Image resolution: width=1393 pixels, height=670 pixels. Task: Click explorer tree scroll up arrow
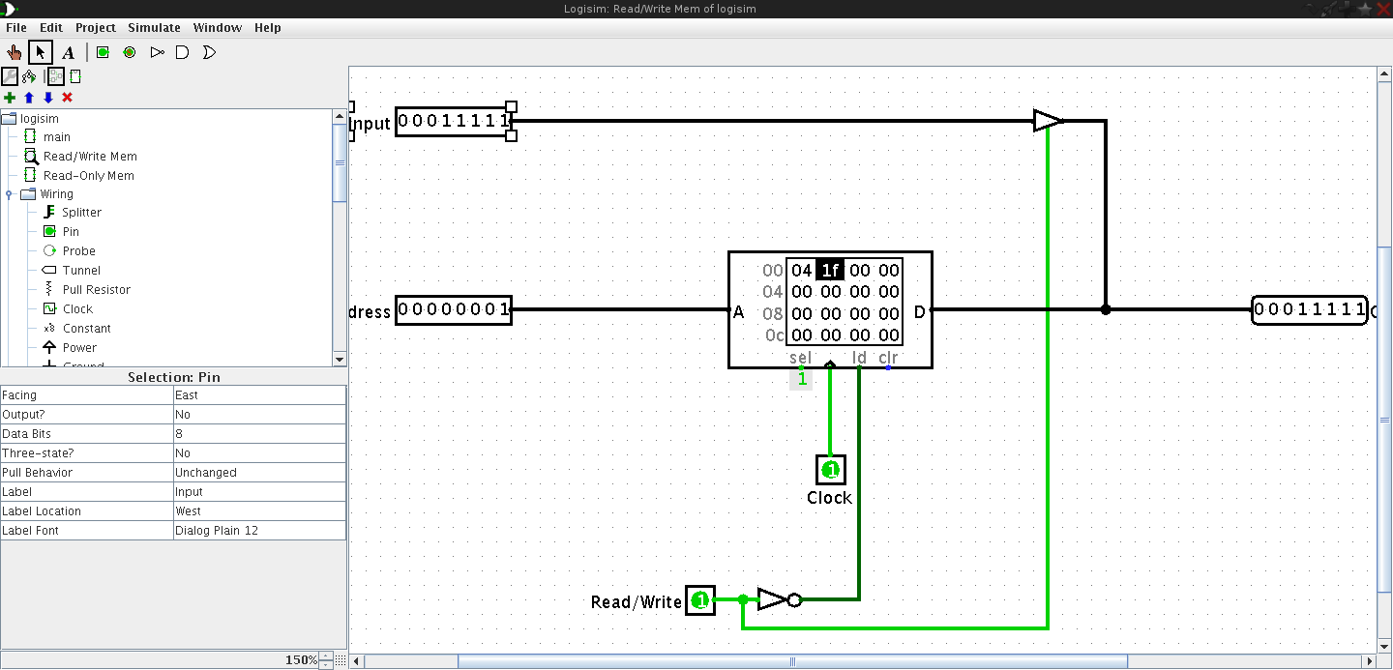[x=340, y=116]
